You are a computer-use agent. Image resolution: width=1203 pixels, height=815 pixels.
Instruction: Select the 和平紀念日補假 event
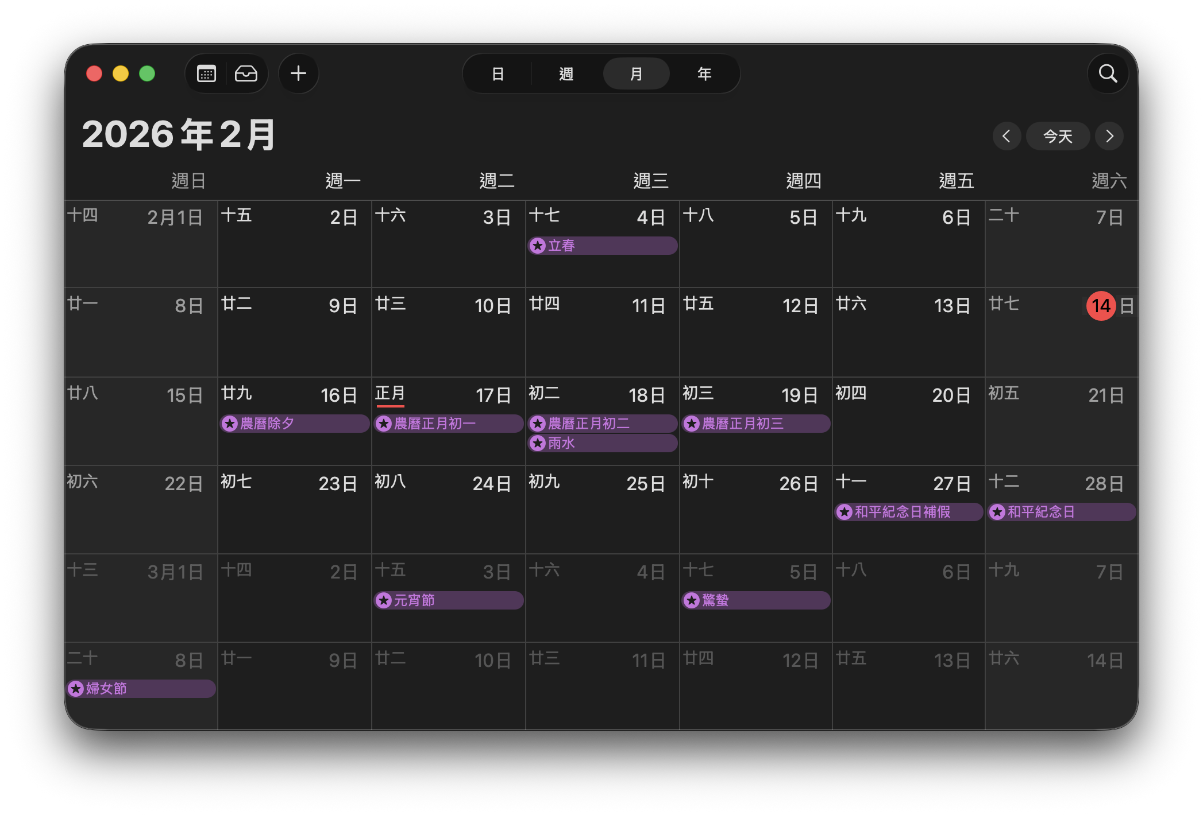click(x=908, y=512)
